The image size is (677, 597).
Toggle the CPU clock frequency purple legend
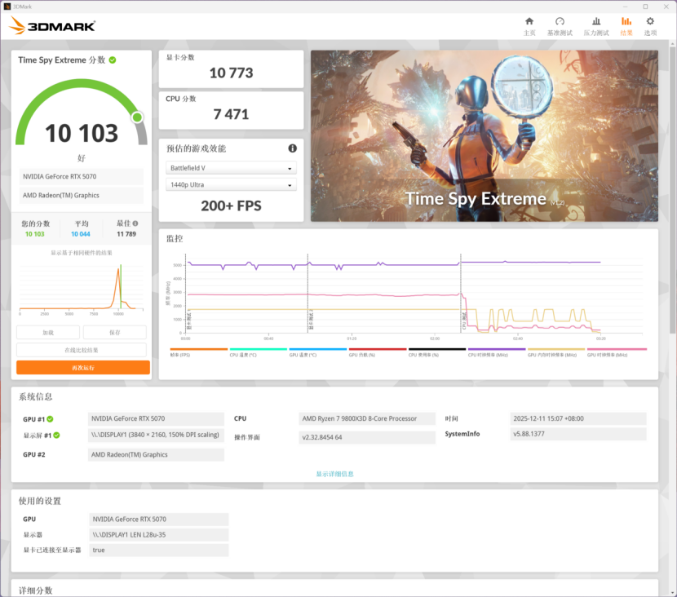[497, 352]
